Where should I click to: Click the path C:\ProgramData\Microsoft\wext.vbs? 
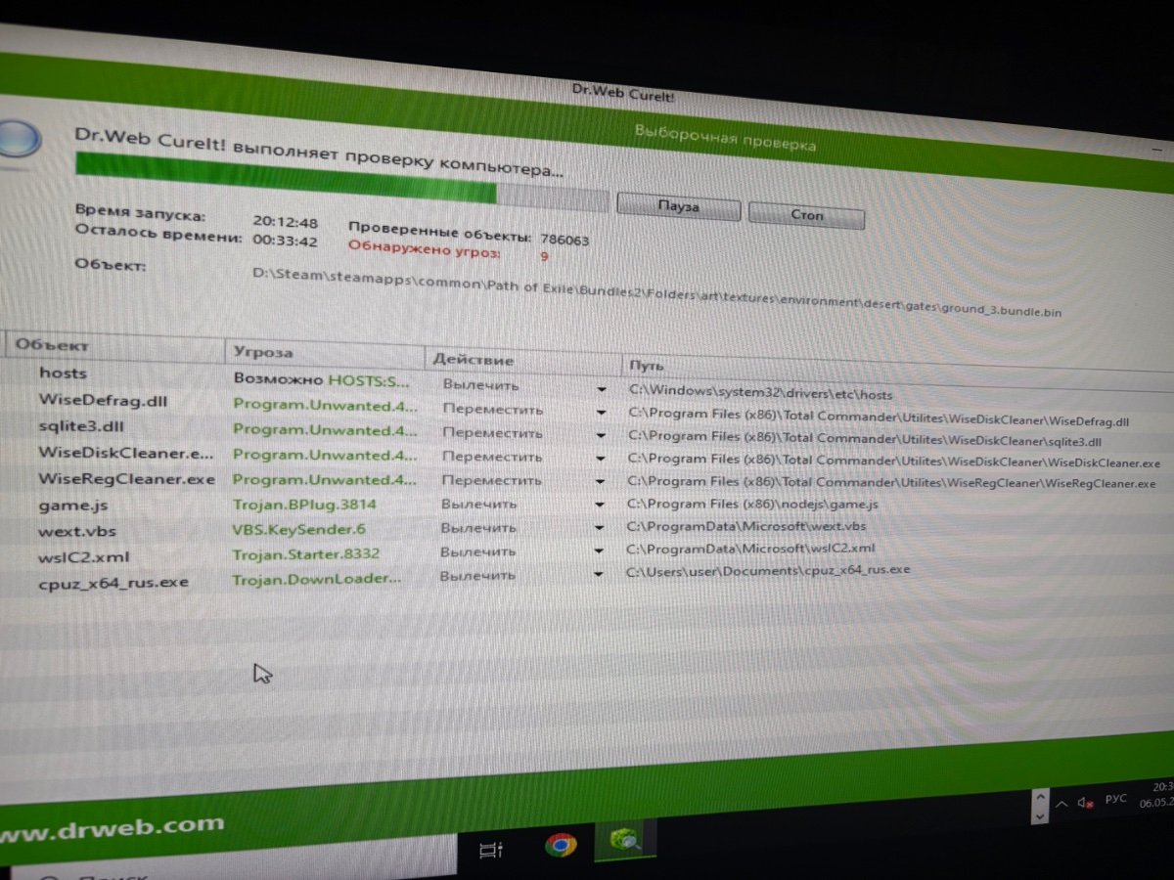pyautogui.click(x=745, y=526)
